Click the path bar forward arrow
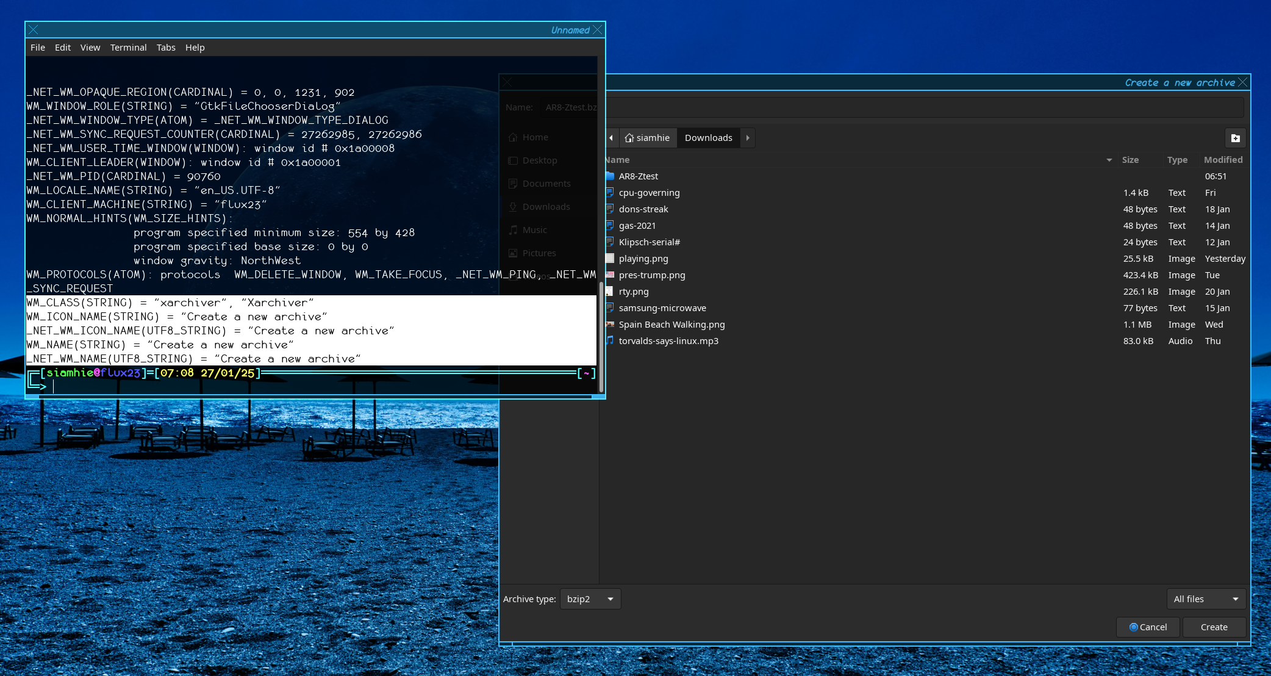1271x676 pixels. pos(748,138)
